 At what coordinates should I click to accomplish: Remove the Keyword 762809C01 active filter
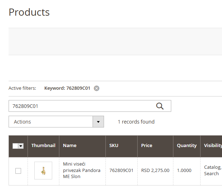coord(97,88)
